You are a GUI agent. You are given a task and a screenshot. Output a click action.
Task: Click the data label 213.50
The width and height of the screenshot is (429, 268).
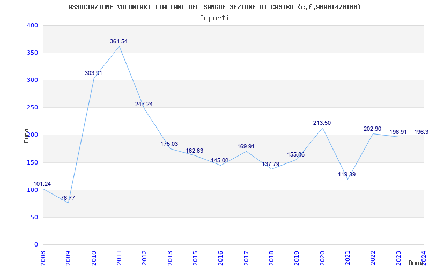click(x=322, y=123)
